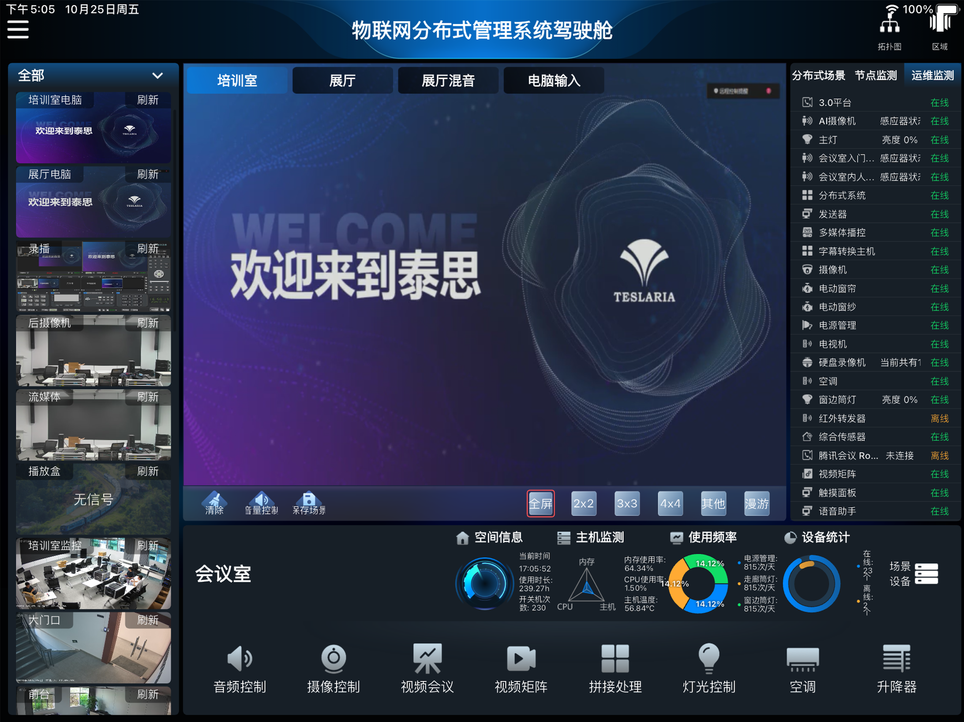
Task: Click the 设备统计 ring chart
Action: tap(811, 583)
